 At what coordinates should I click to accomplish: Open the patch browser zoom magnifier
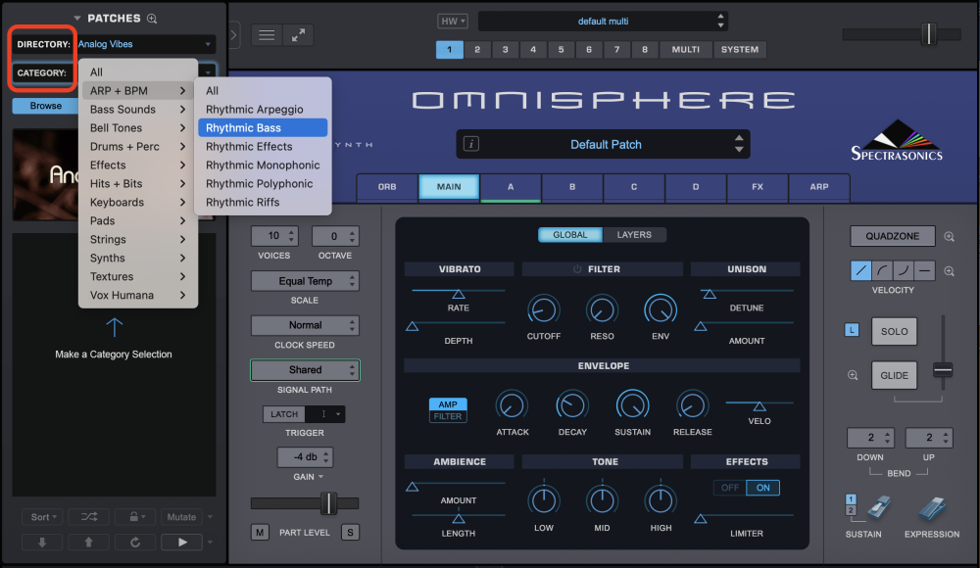pyautogui.click(x=152, y=19)
